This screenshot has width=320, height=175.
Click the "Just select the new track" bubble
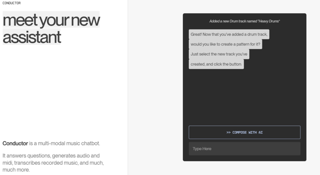[219, 54]
